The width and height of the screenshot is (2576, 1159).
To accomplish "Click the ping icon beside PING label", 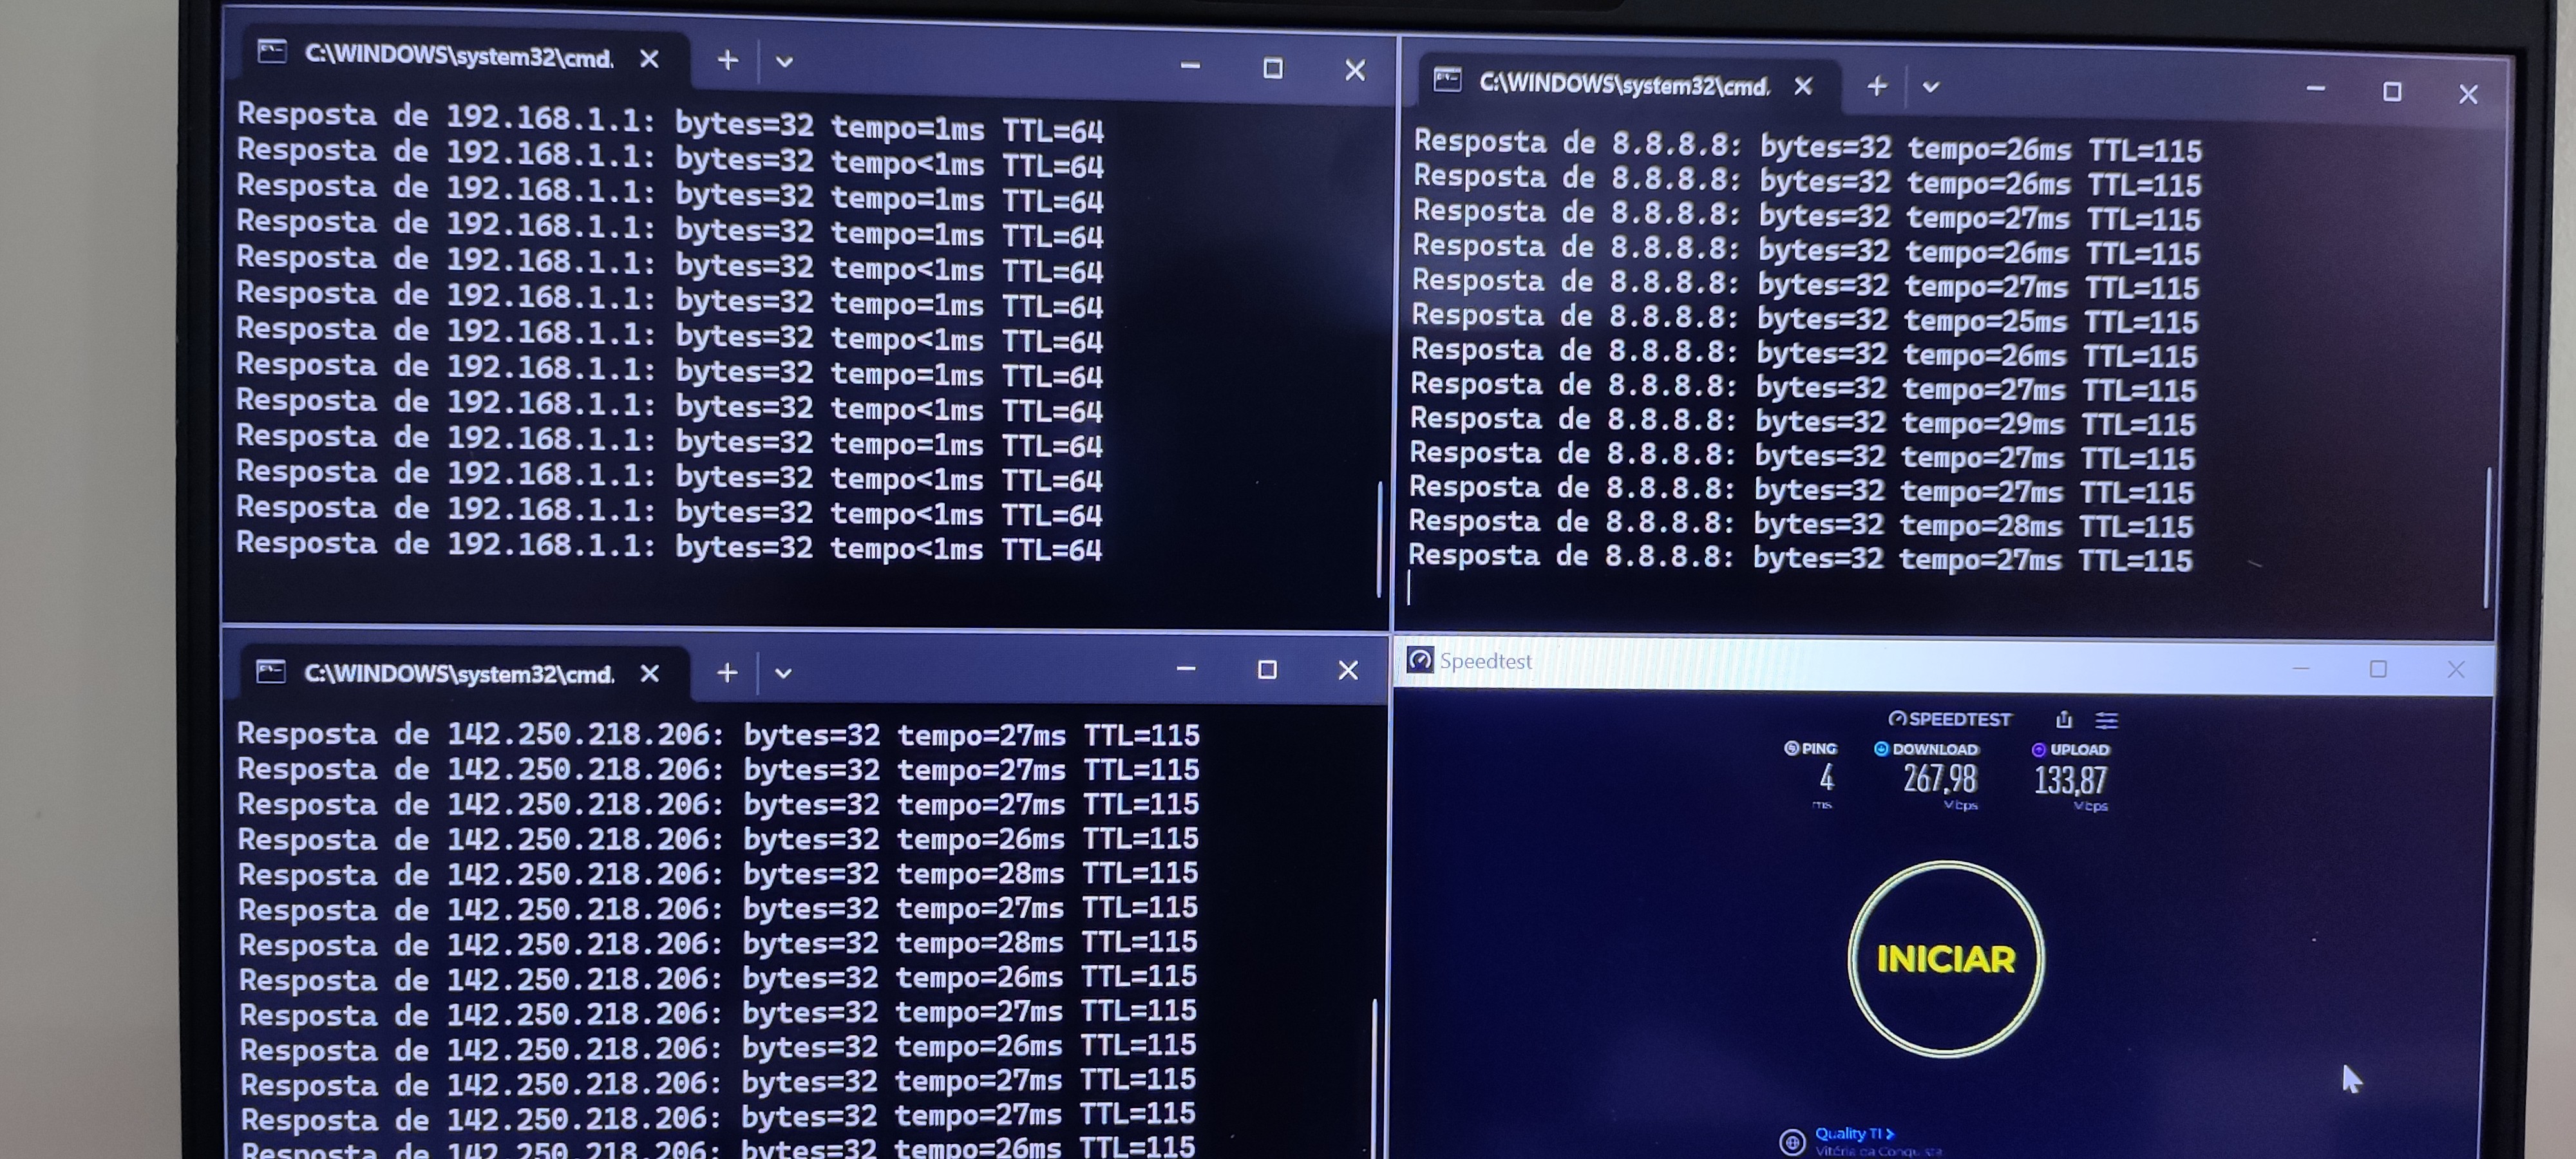I will pyautogui.click(x=1791, y=748).
